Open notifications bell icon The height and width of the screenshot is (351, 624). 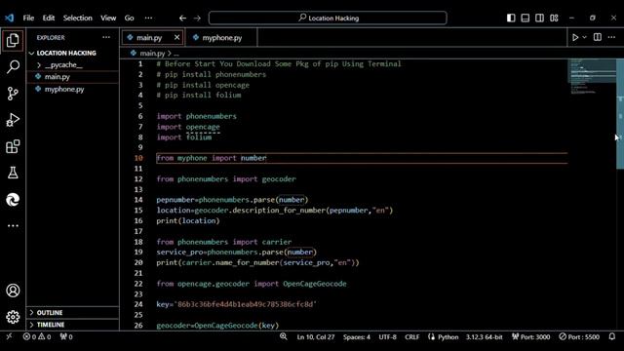(612, 336)
